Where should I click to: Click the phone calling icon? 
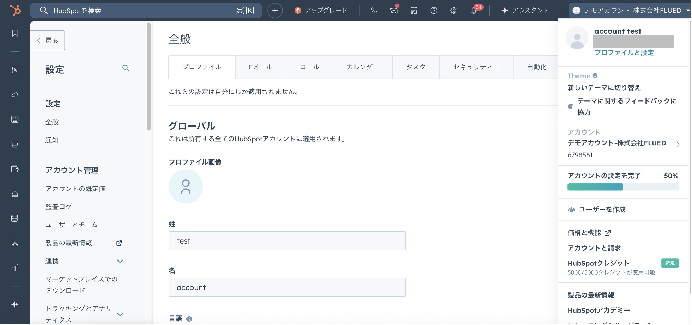pyautogui.click(x=374, y=11)
